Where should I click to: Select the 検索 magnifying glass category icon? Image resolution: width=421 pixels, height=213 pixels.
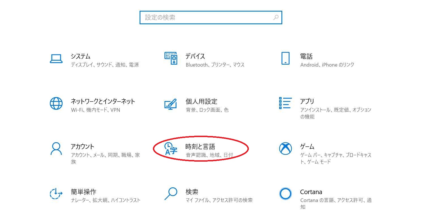[171, 194]
